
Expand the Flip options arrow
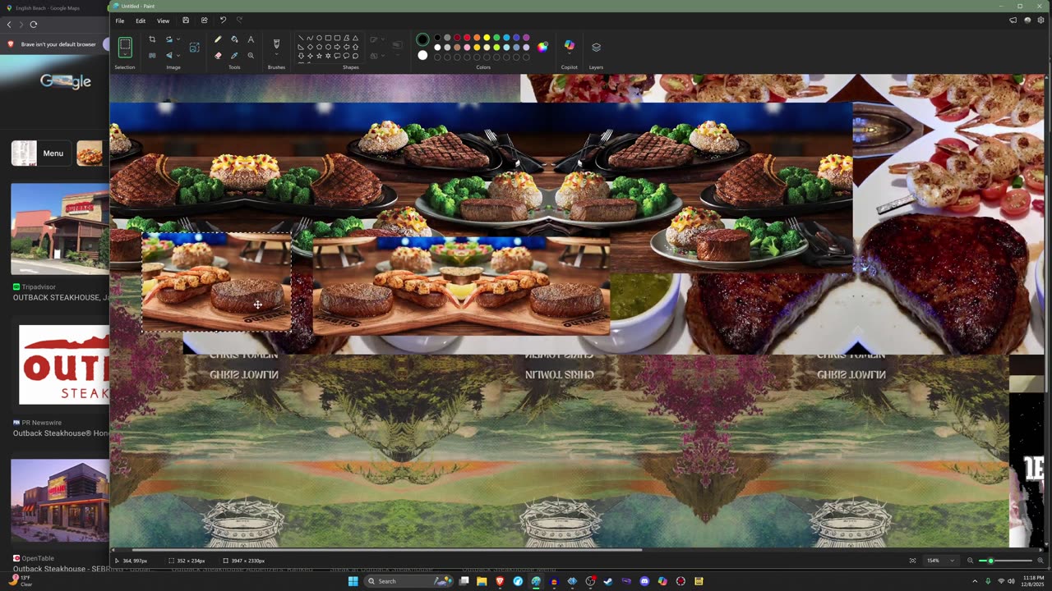[x=178, y=56]
